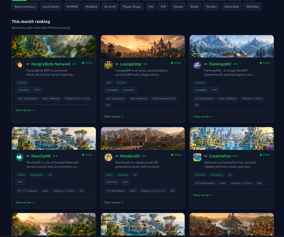Click the 'UniverseSpigot 26.2' version badge
The width and height of the screenshot is (284, 237).
click(164, 98)
